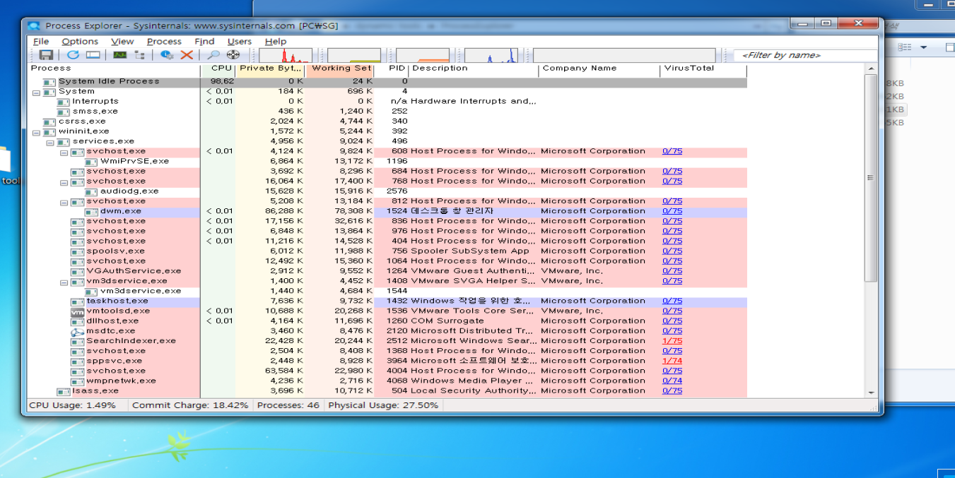Open the Find menu

(x=204, y=42)
